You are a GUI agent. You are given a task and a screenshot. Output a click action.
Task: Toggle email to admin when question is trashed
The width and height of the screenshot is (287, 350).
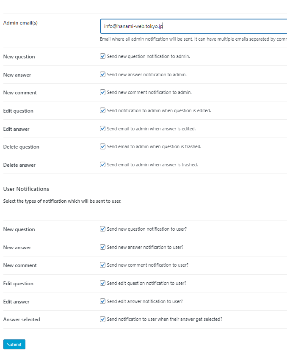point(103,146)
